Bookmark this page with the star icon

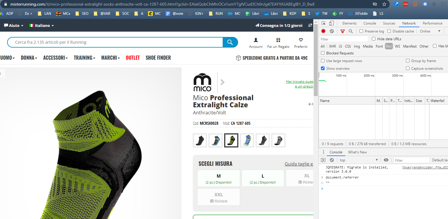click(x=384, y=4)
